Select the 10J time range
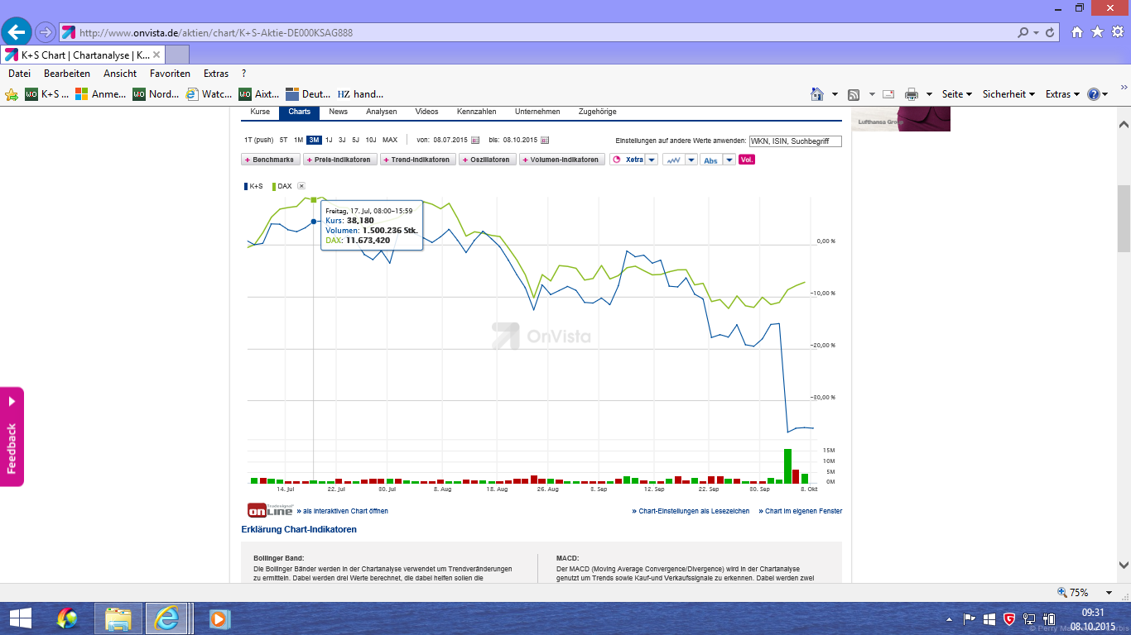The width and height of the screenshot is (1131, 635). click(x=370, y=140)
